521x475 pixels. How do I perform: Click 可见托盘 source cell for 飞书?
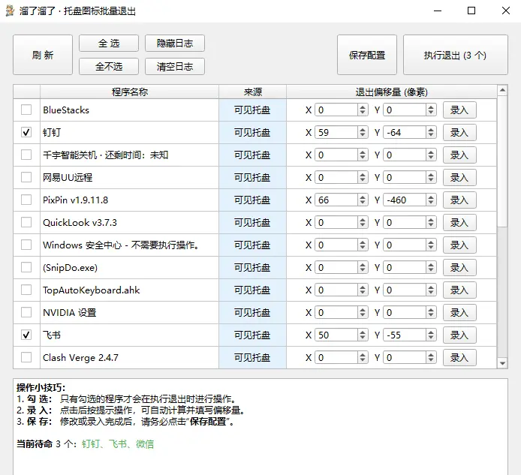click(252, 335)
